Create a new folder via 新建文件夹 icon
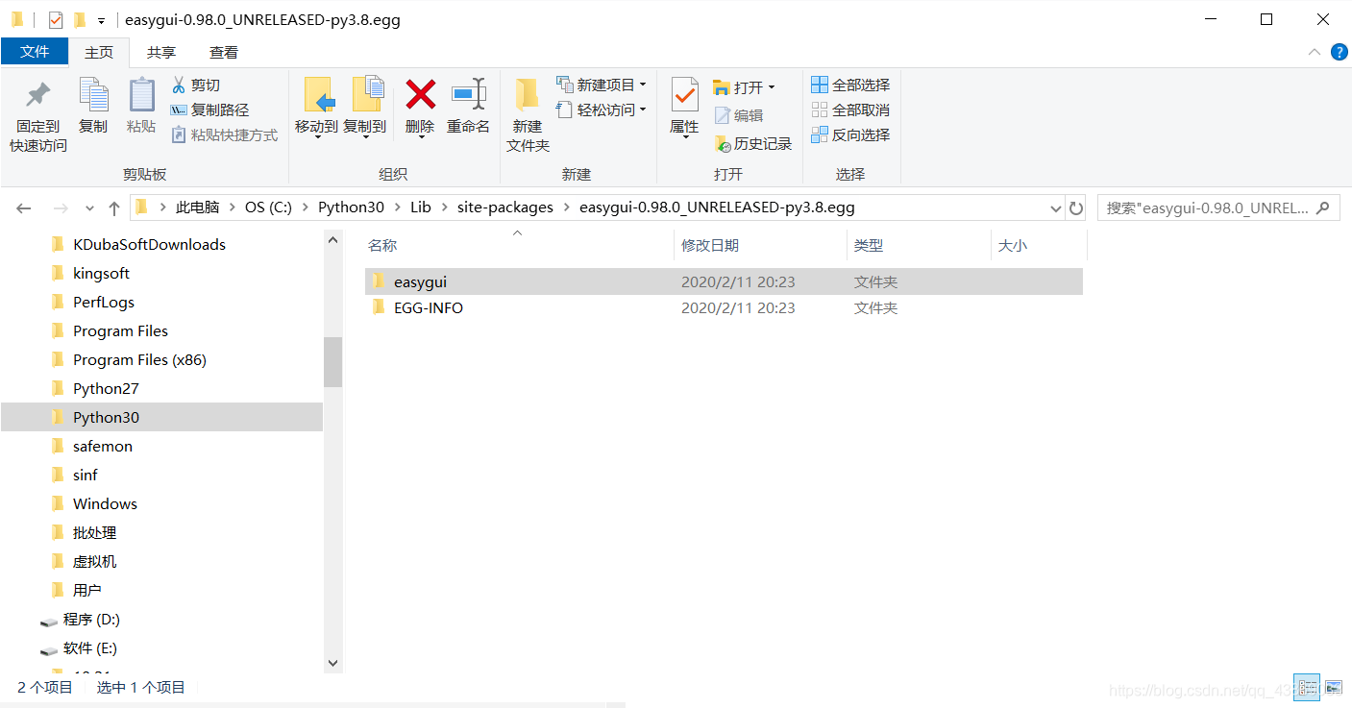 [527, 113]
